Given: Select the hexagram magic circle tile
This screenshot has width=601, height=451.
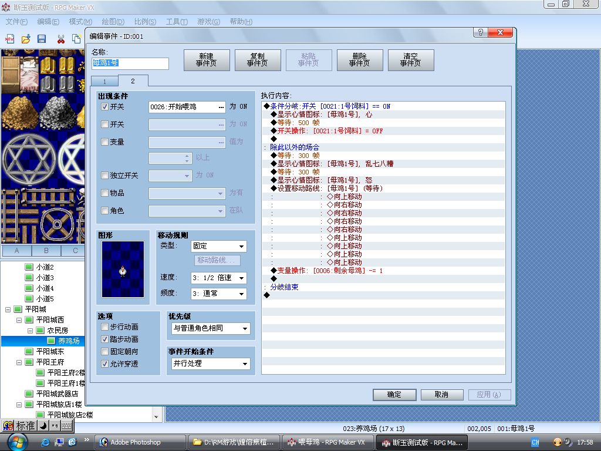Looking at the screenshot, I should click(x=29, y=159).
